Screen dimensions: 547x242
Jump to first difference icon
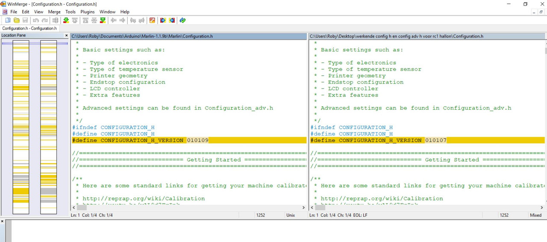click(85, 20)
